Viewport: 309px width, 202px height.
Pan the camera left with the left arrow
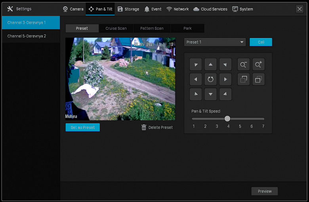pyautogui.click(x=196, y=80)
